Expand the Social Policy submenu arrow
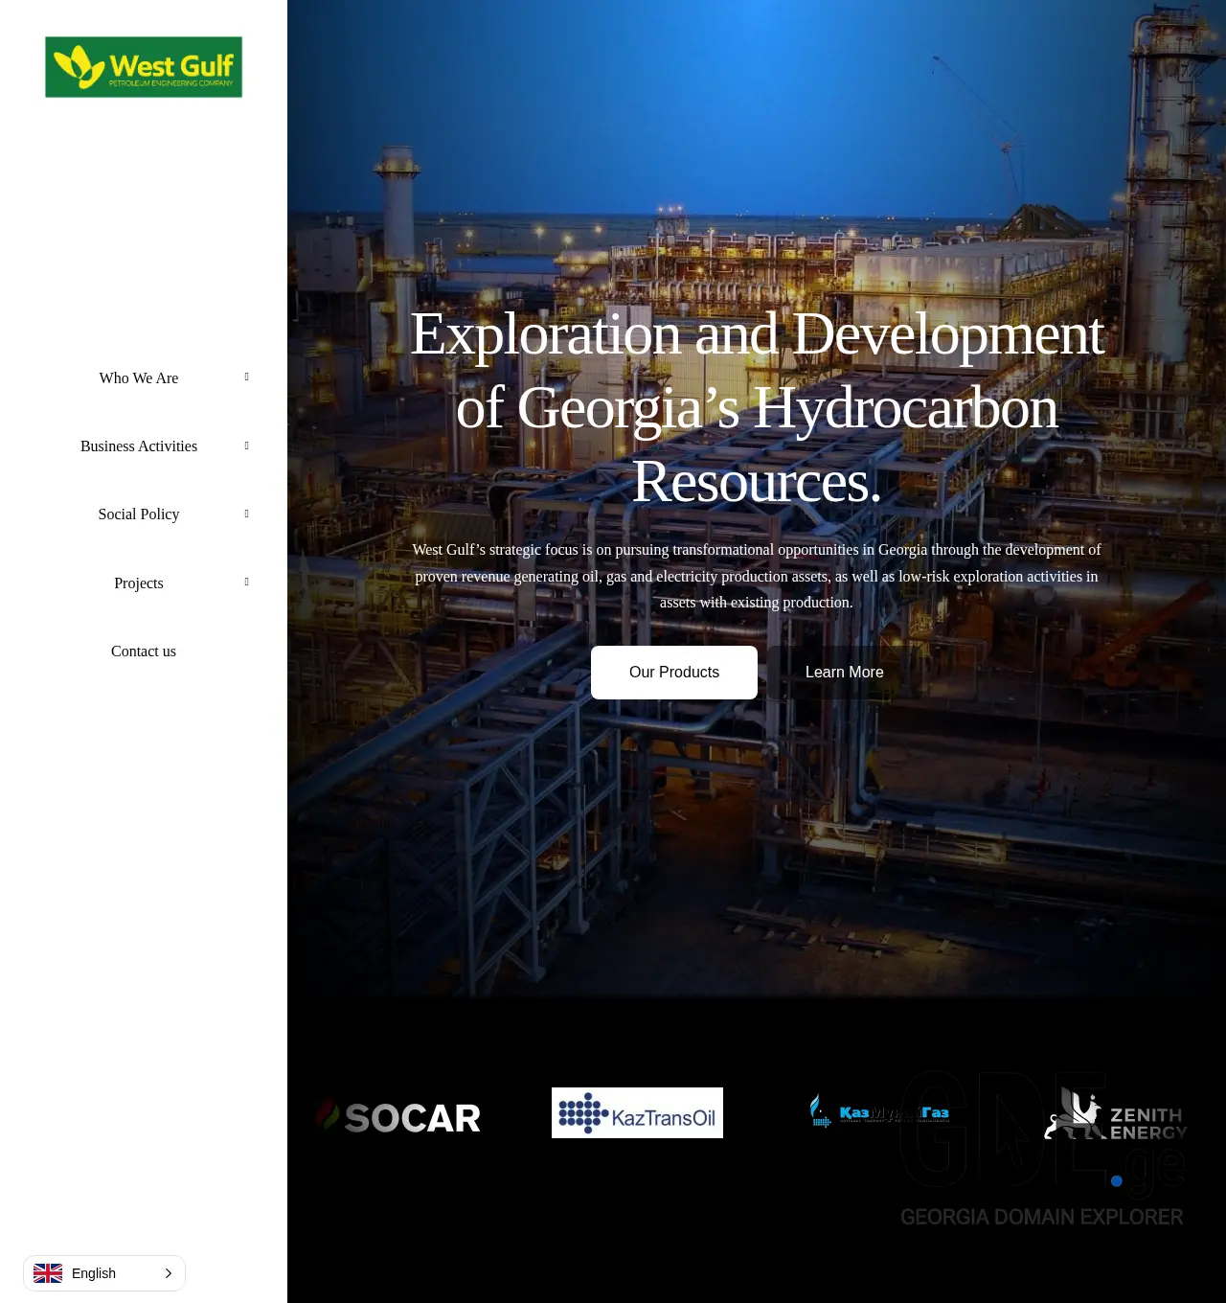Screen dimensions: 1226x1303 tap(246, 514)
